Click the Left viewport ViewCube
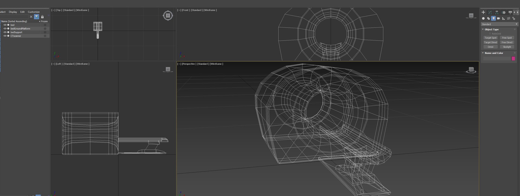This screenshot has height=196, width=520. click(168, 70)
